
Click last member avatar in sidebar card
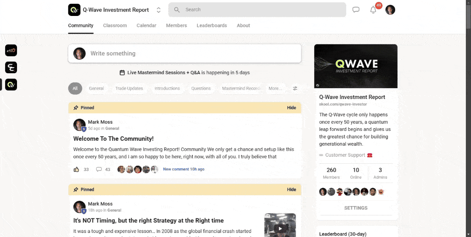tap(381, 192)
